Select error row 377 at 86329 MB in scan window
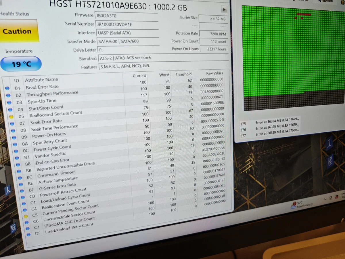The width and height of the screenshot is (345, 259). [270, 133]
